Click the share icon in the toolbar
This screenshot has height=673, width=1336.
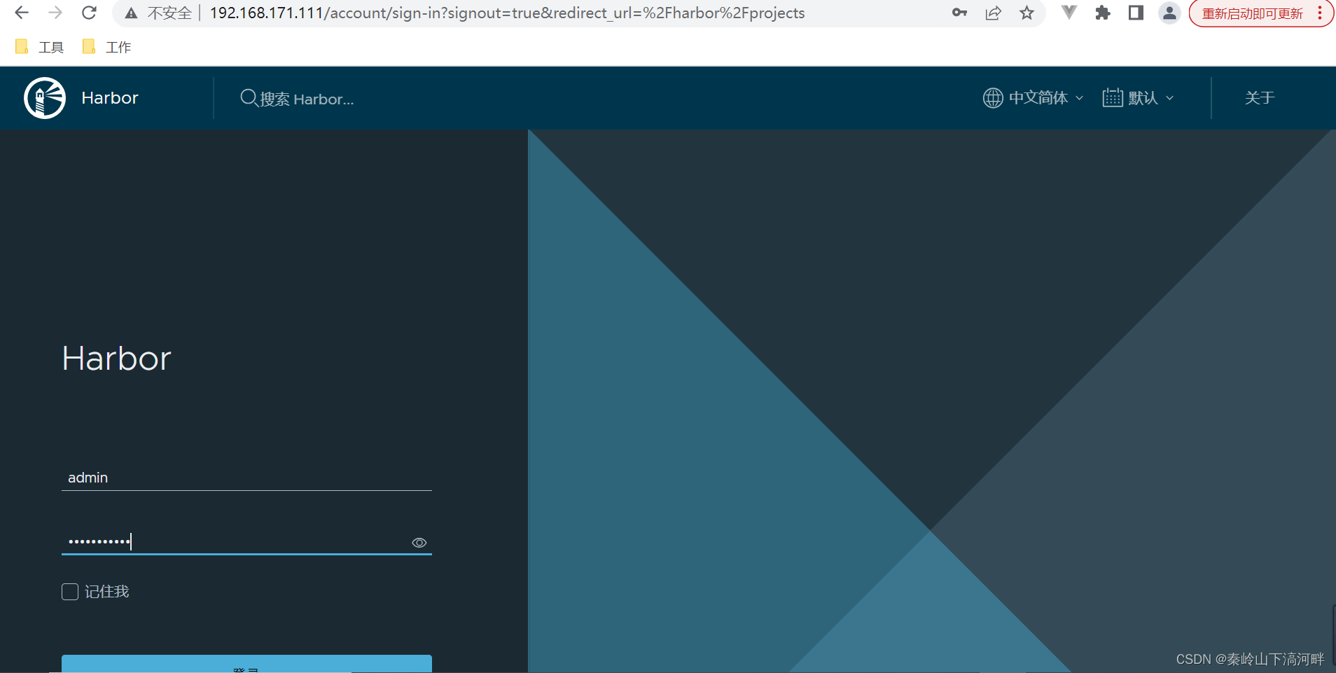994,13
